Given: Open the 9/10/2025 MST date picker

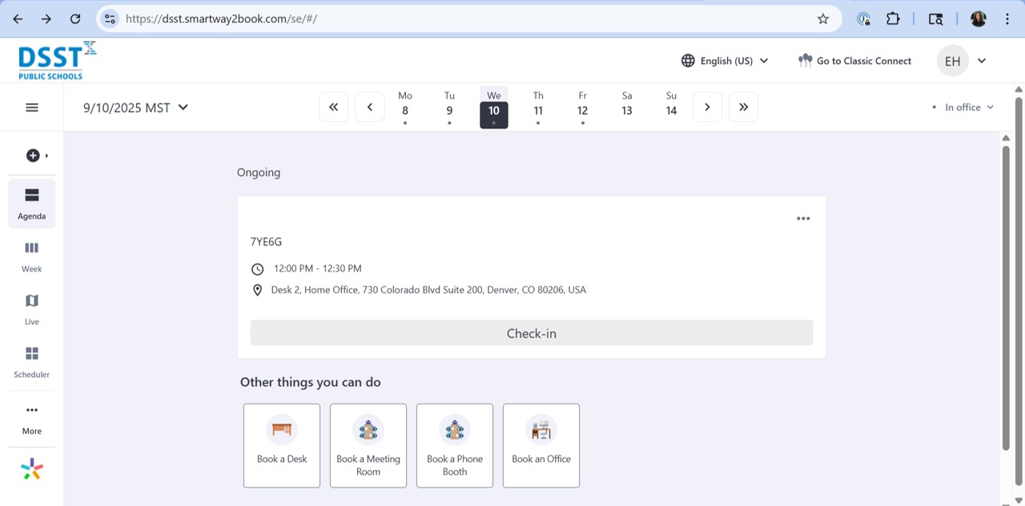Looking at the screenshot, I should [136, 107].
